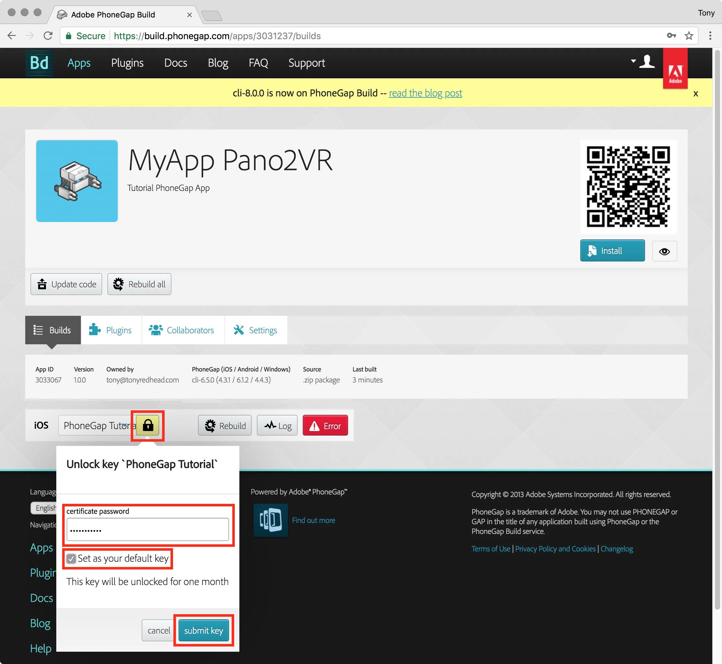Click the footer Blog link
Screen dimensions: 722x664
40,624
